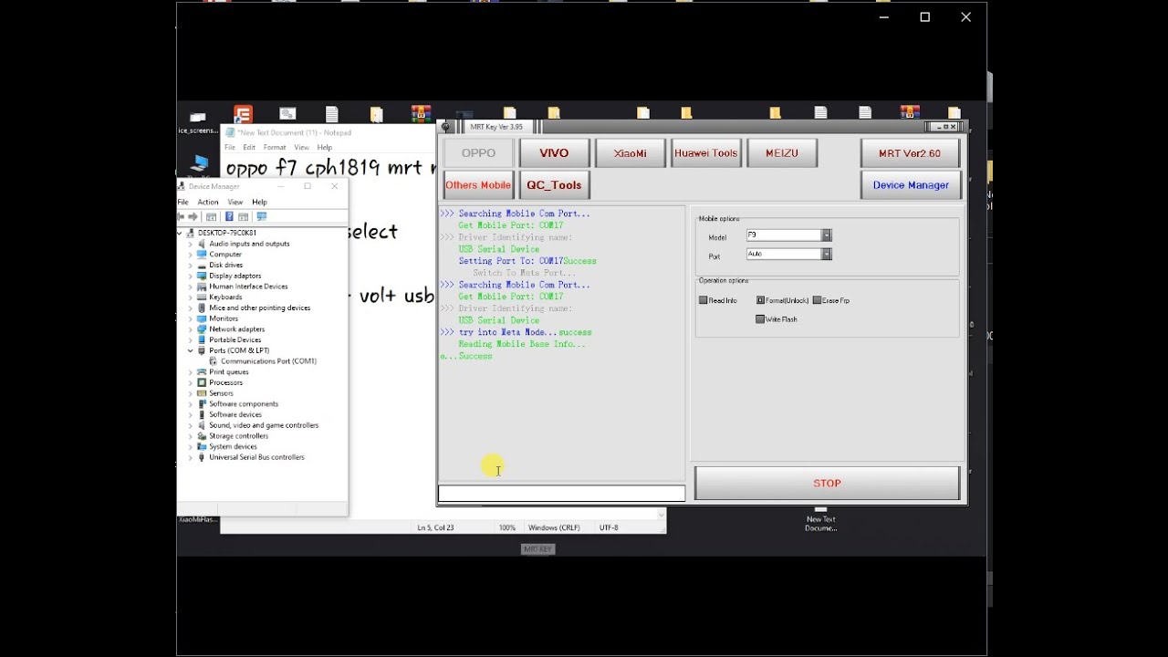The height and width of the screenshot is (657, 1168).
Task: Open Notepad's Edit menu
Action: 249,147
